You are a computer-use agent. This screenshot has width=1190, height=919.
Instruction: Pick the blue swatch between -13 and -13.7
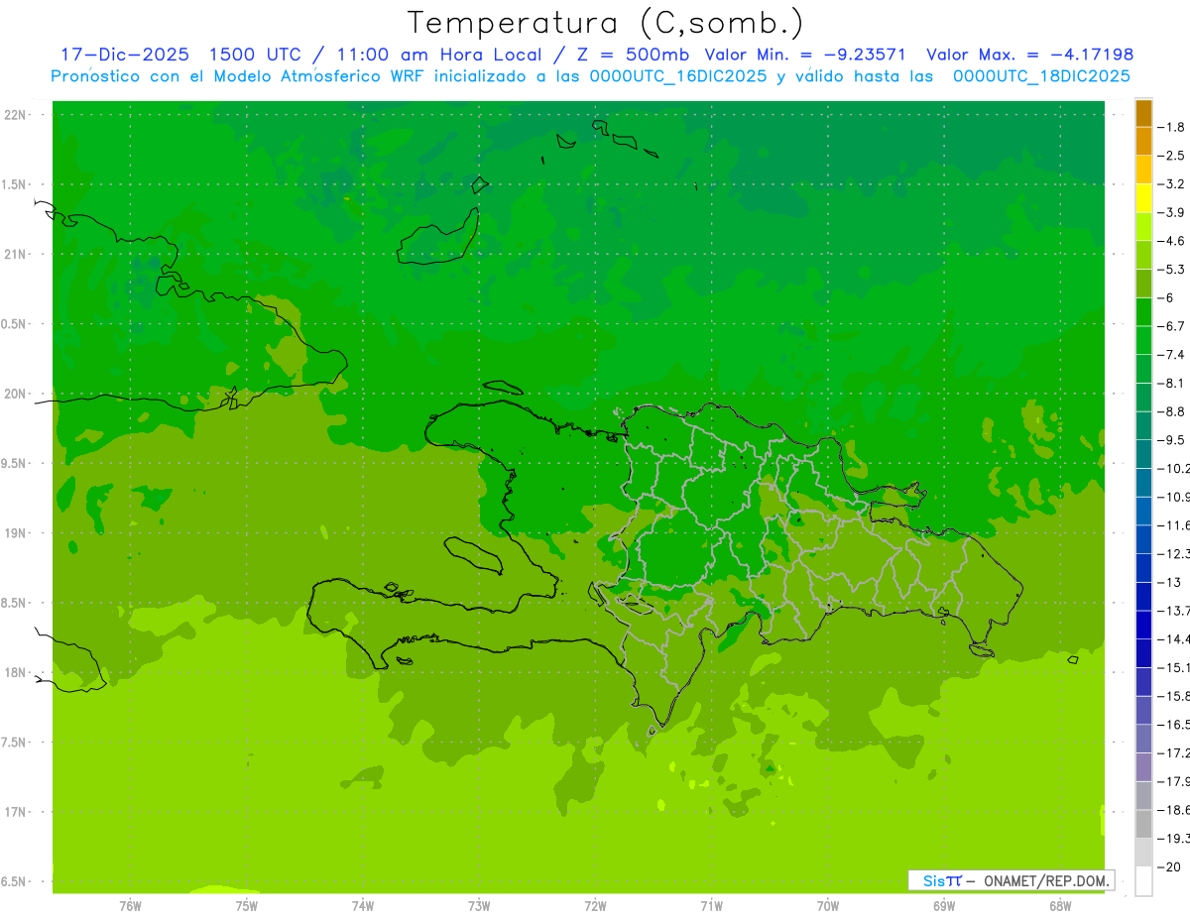1143,596
